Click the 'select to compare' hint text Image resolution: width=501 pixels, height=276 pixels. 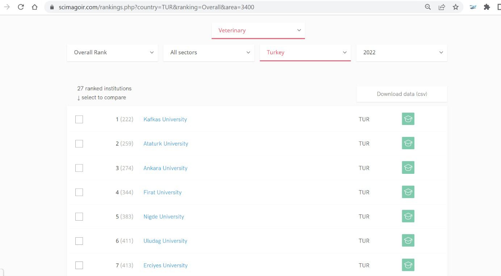(x=102, y=97)
